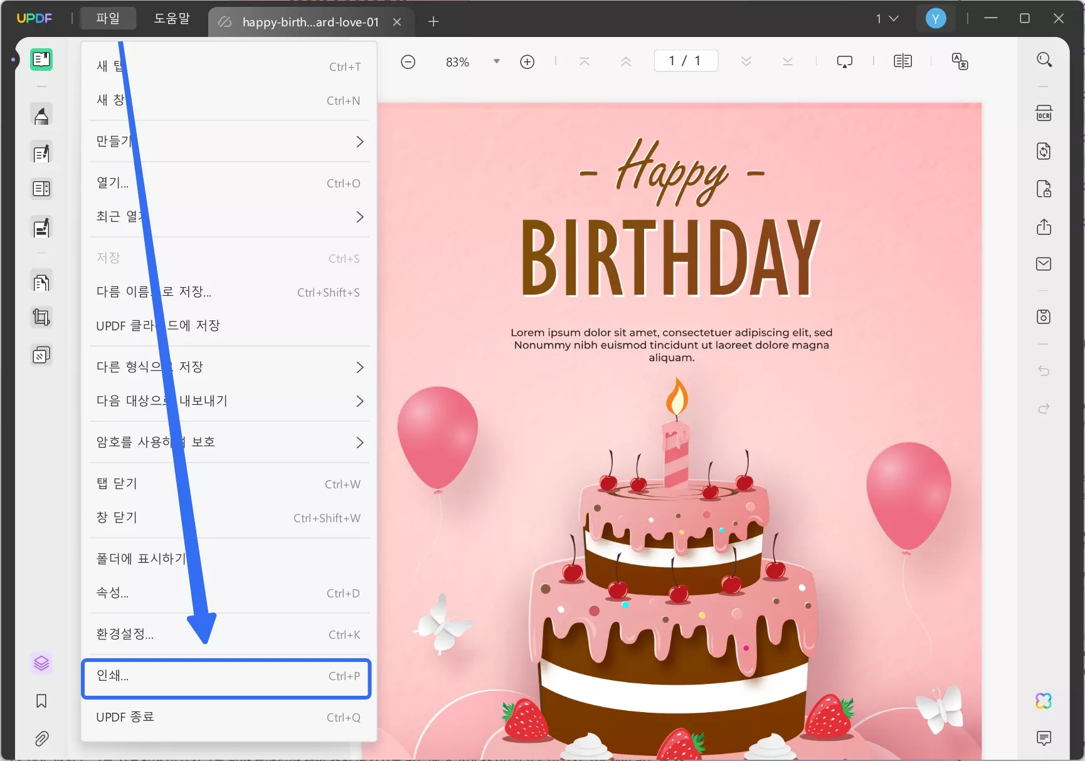This screenshot has width=1085, height=761.
Task: Click the undo arrow in right sidebar
Action: click(x=1044, y=371)
